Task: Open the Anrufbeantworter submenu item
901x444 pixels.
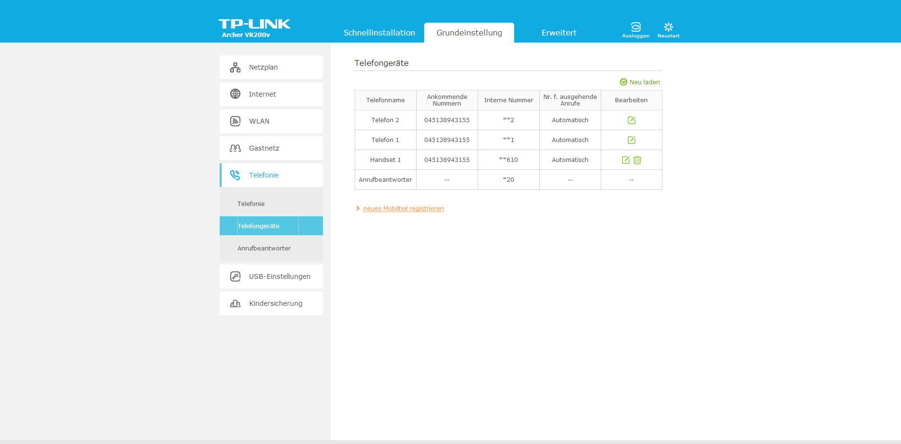Action: pos(264,249)
